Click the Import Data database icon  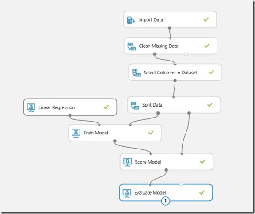131,20
